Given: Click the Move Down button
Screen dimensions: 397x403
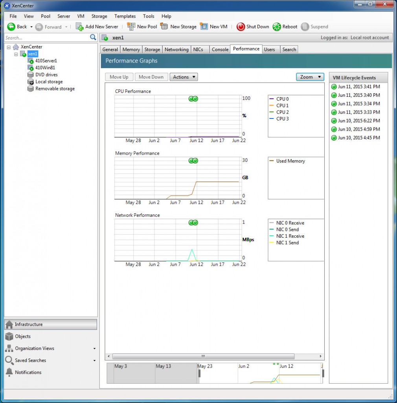Looking at the screenshot, I should 151,77.
